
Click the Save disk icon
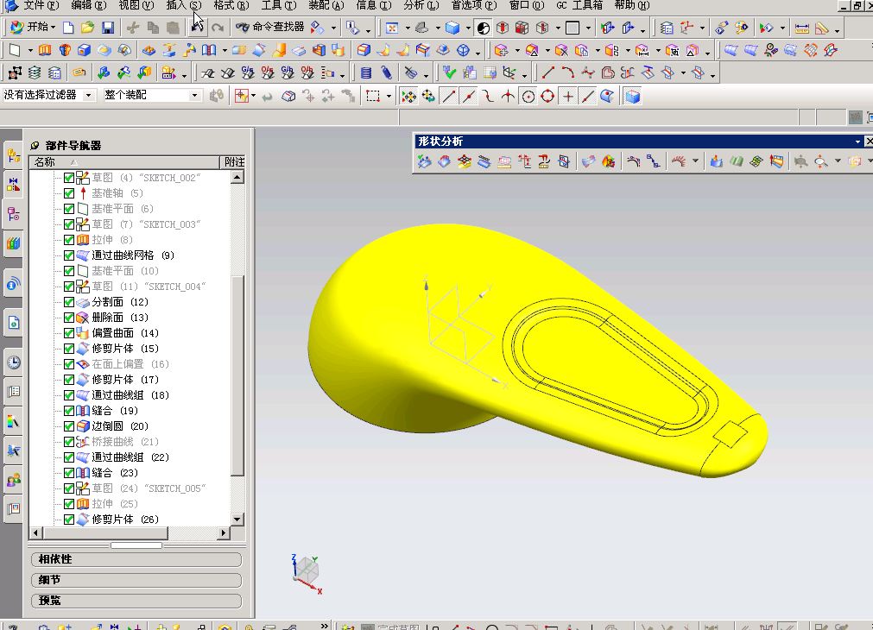coord(108,28)
